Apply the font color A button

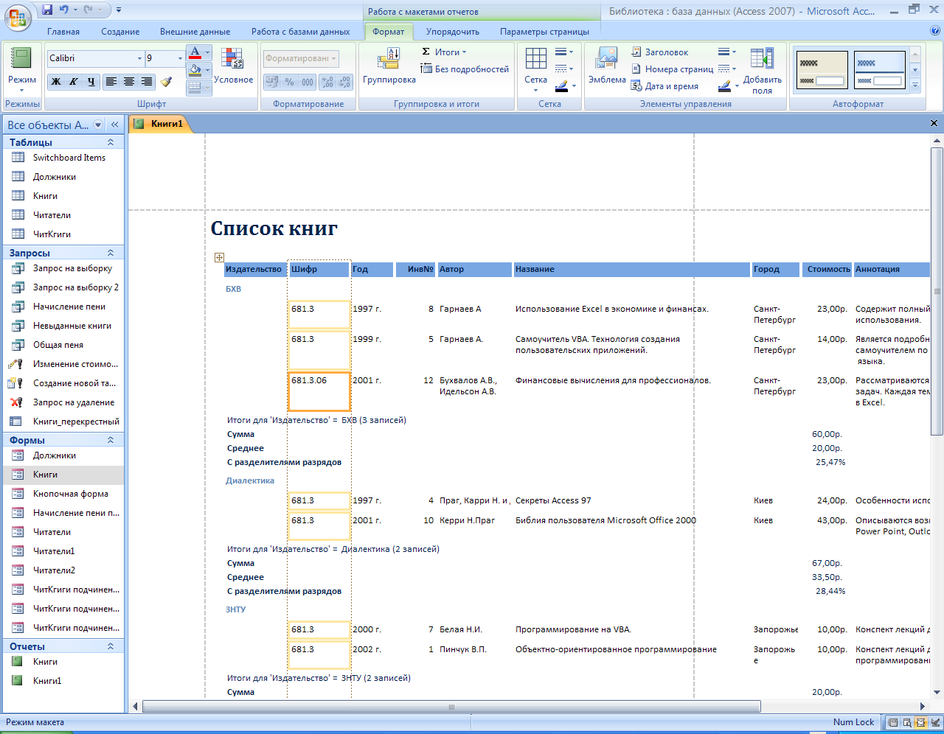[x=194, y=54]
